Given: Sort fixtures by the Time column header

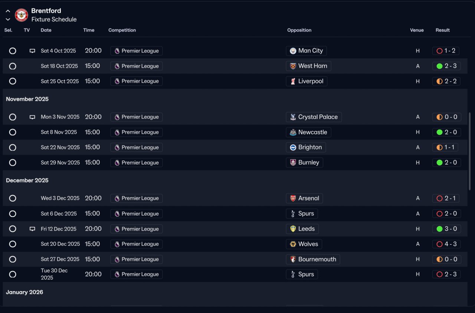Looking at the screenshot, I should [x=89, y=30].
